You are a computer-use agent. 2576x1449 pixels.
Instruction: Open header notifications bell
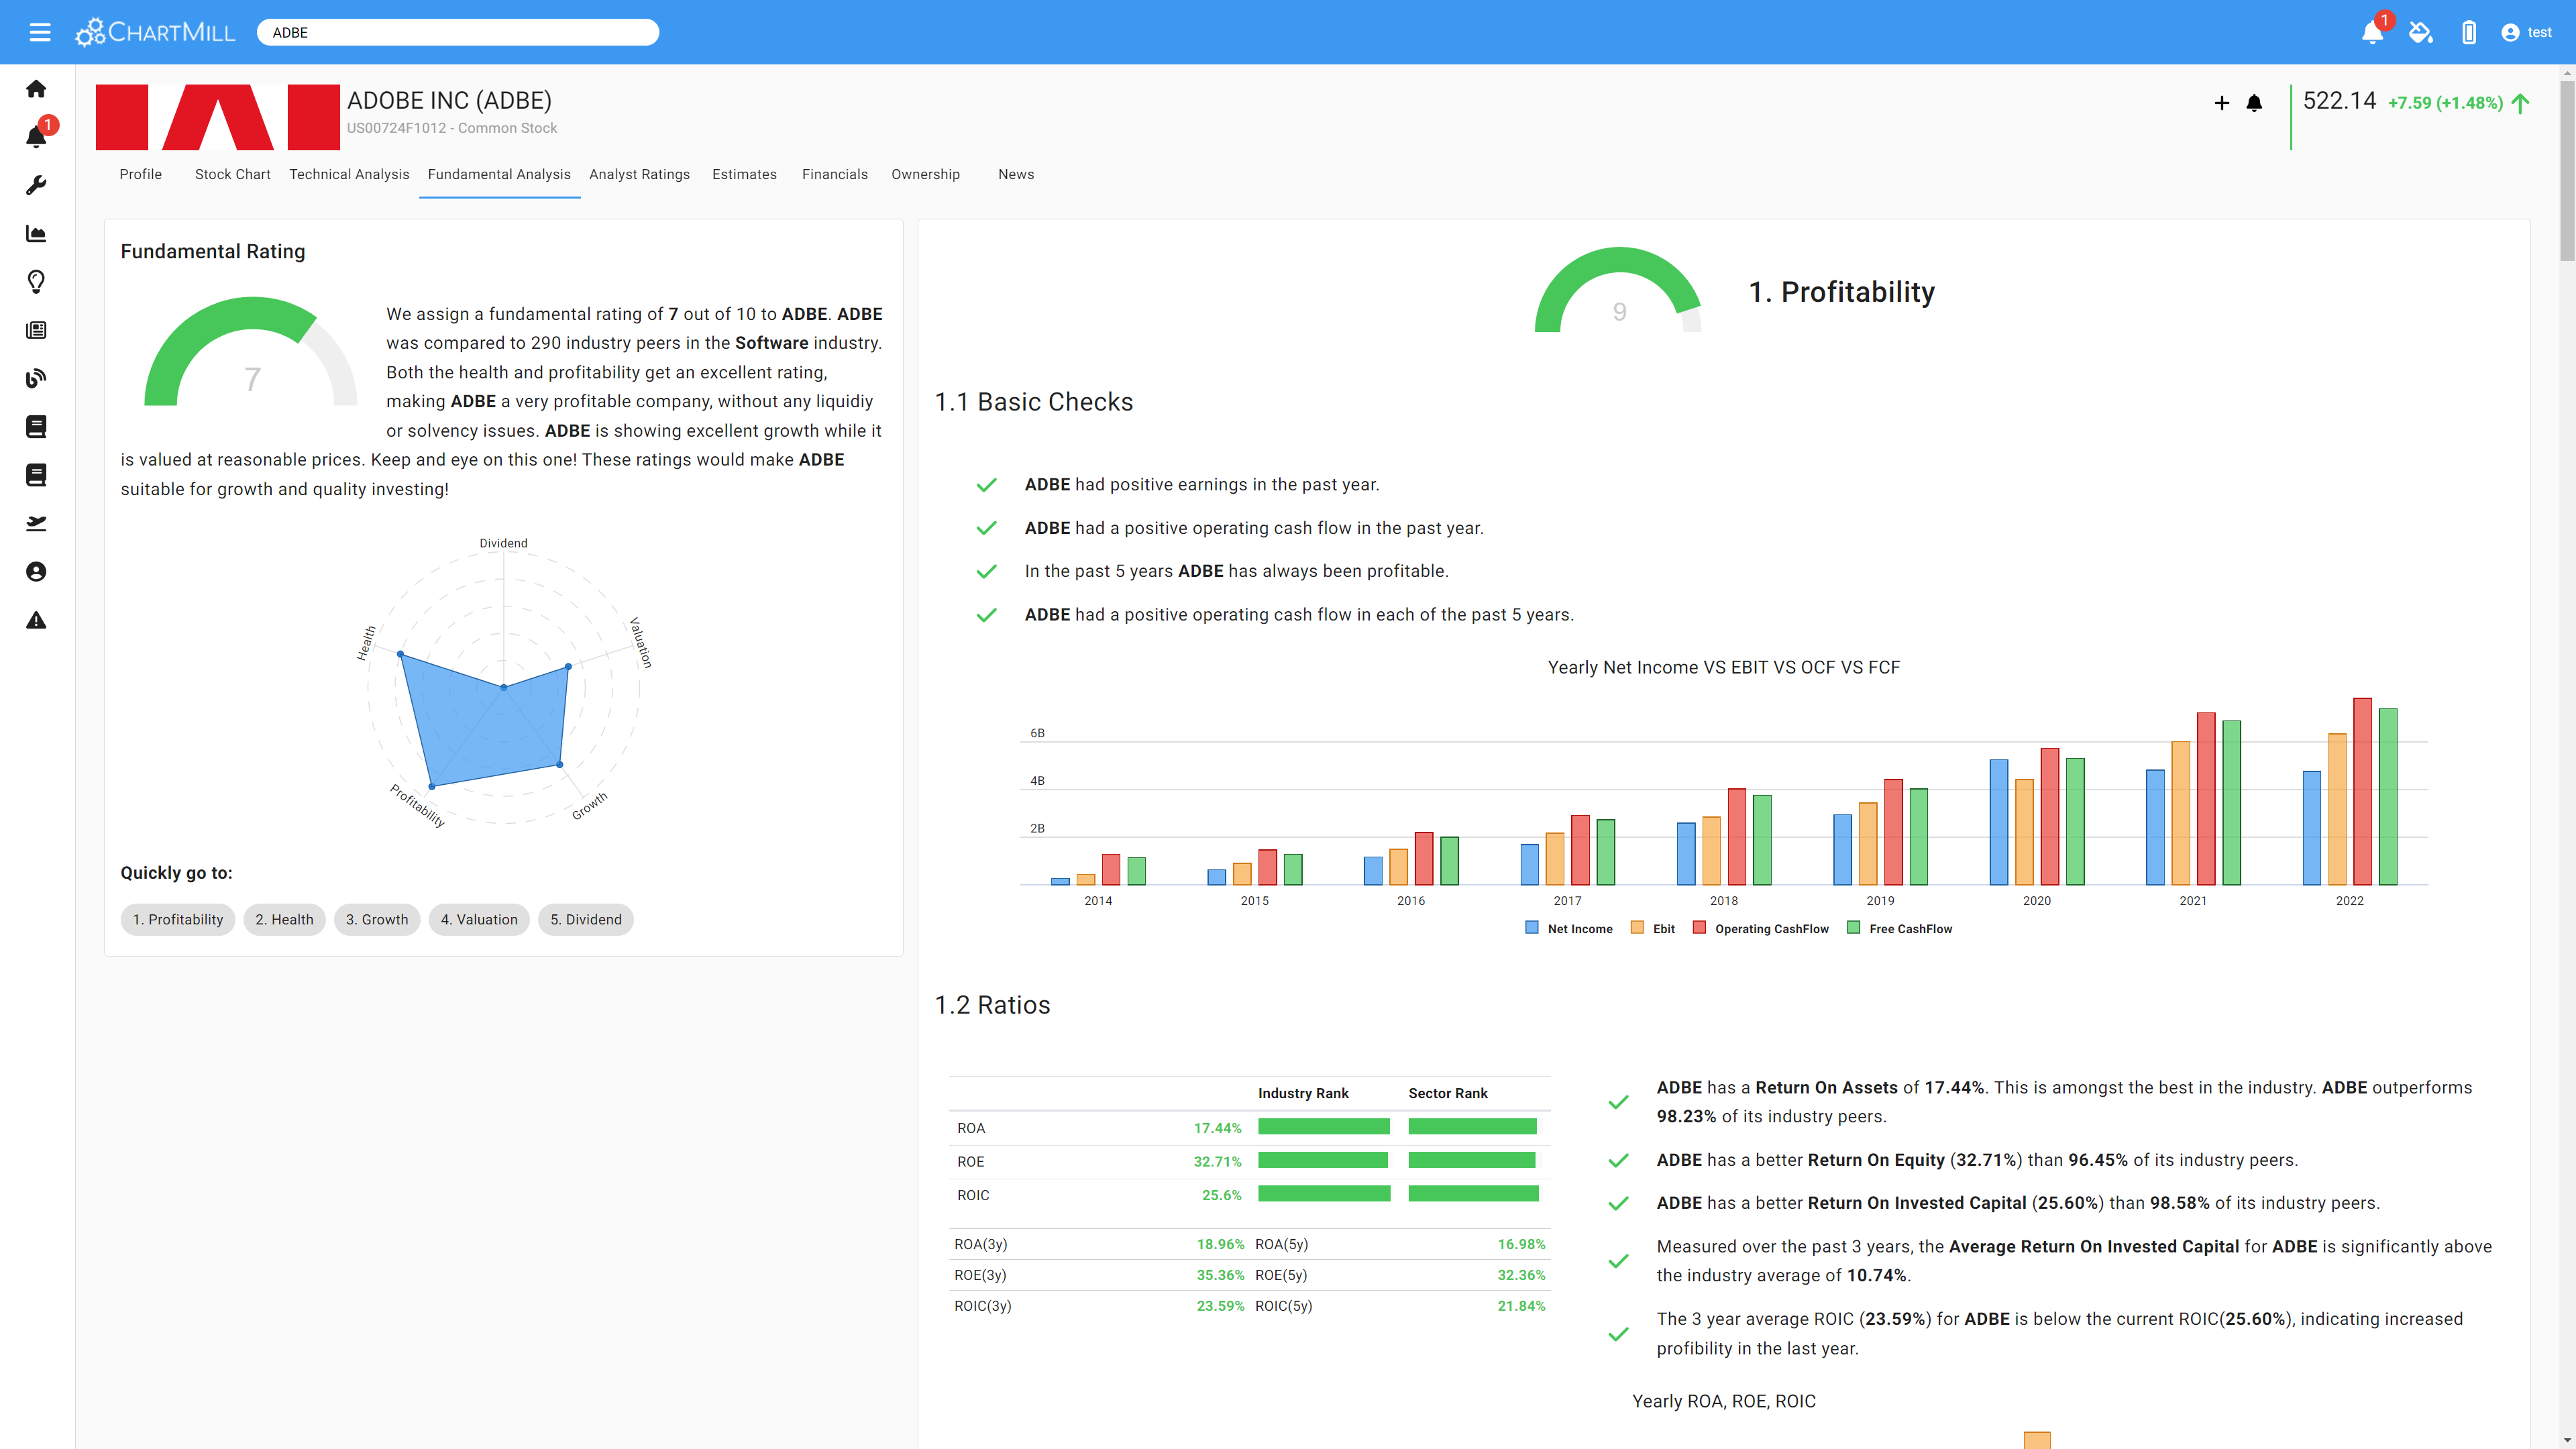(2373, 32)
